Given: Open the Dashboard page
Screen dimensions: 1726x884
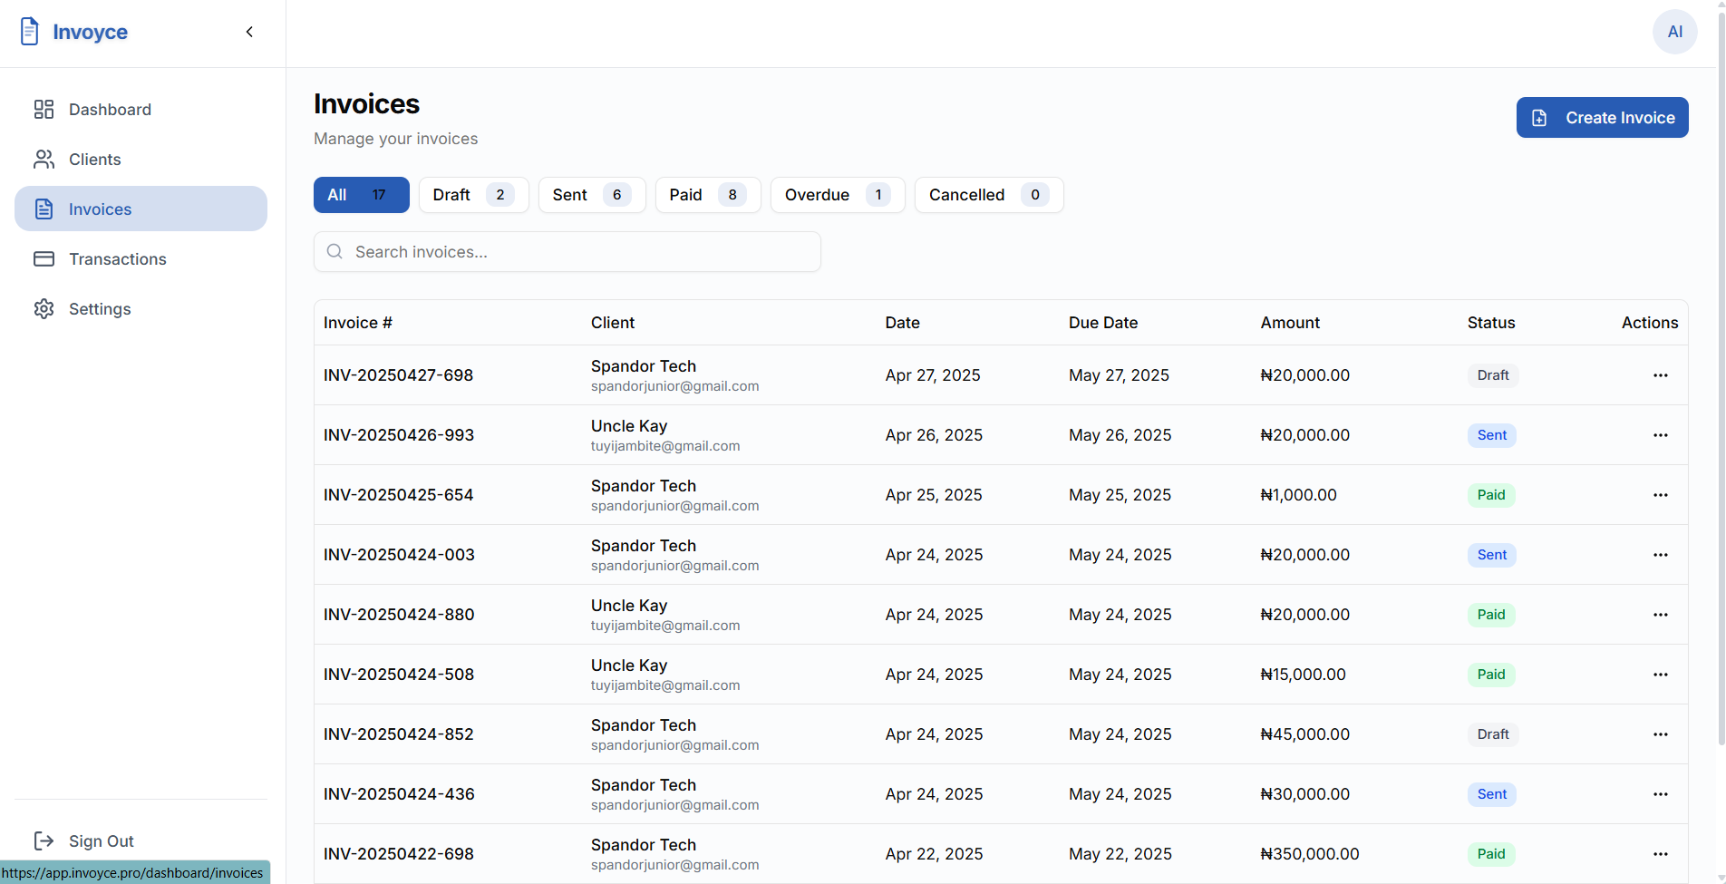Looking at the screenshot, I should [141, 110].
